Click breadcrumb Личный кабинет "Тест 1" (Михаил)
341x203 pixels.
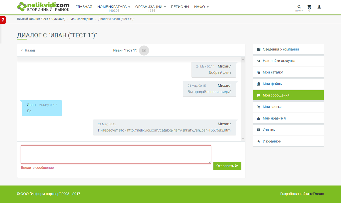point(41,19)
